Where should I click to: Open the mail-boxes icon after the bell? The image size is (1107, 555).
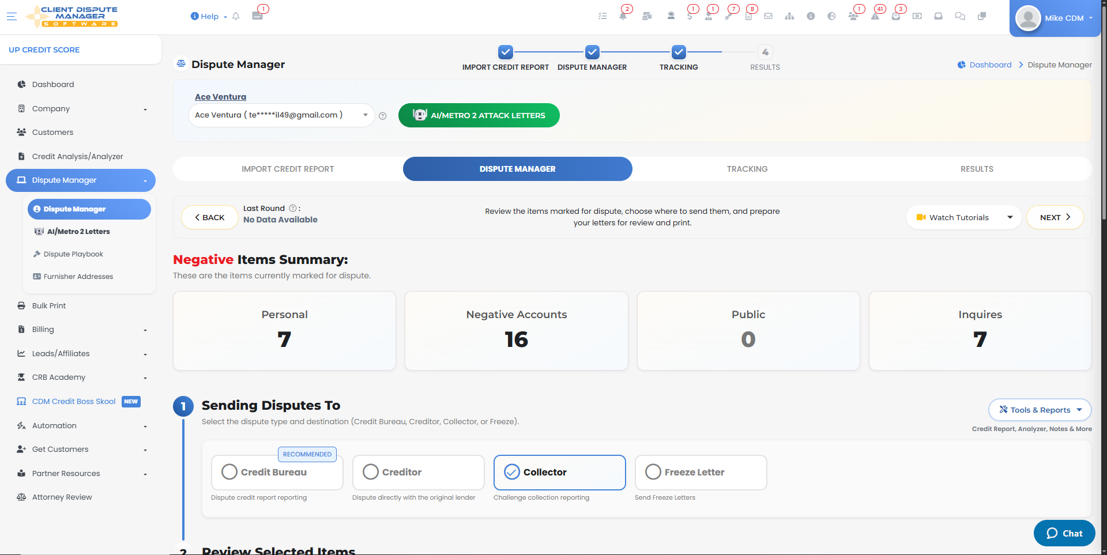click(x=647, y=16)
